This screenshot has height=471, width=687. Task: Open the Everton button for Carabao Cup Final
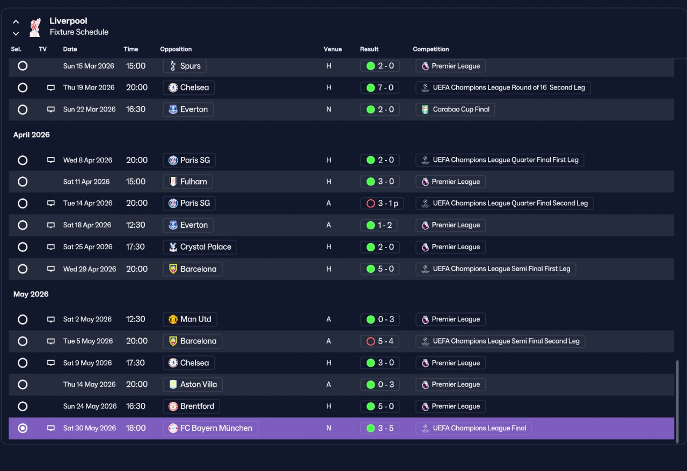pos(188,109)
